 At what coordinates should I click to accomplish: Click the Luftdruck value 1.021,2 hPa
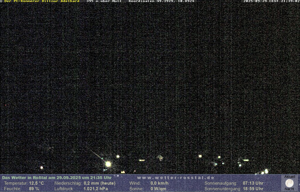point(96,189)
